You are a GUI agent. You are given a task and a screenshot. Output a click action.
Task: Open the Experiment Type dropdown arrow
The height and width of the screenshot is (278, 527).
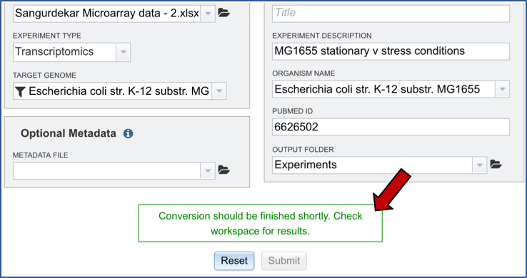coord(124,52)
